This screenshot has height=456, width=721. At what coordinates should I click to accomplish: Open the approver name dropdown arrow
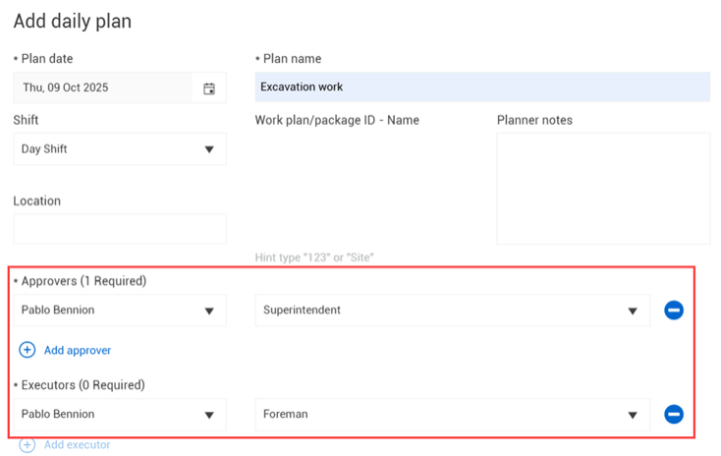click(x=209, y=311)
